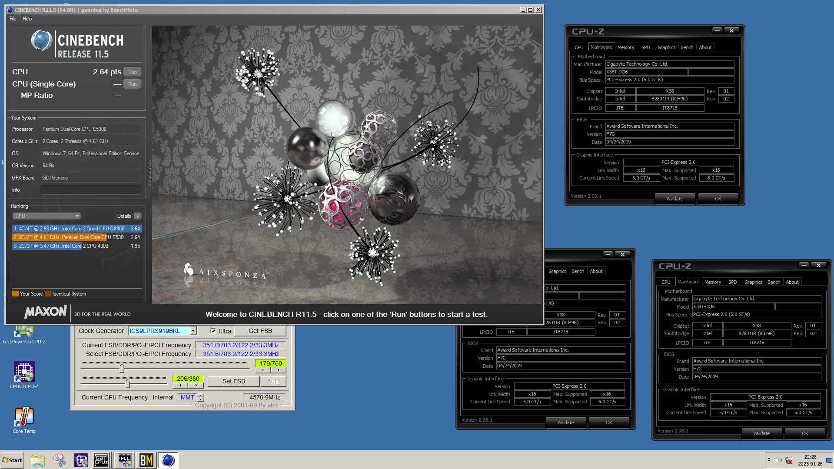Open the Help menu in Cinebench

click(x=27, y=19)
